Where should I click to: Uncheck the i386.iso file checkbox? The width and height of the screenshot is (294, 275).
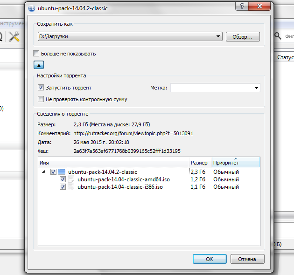point(63,187)
